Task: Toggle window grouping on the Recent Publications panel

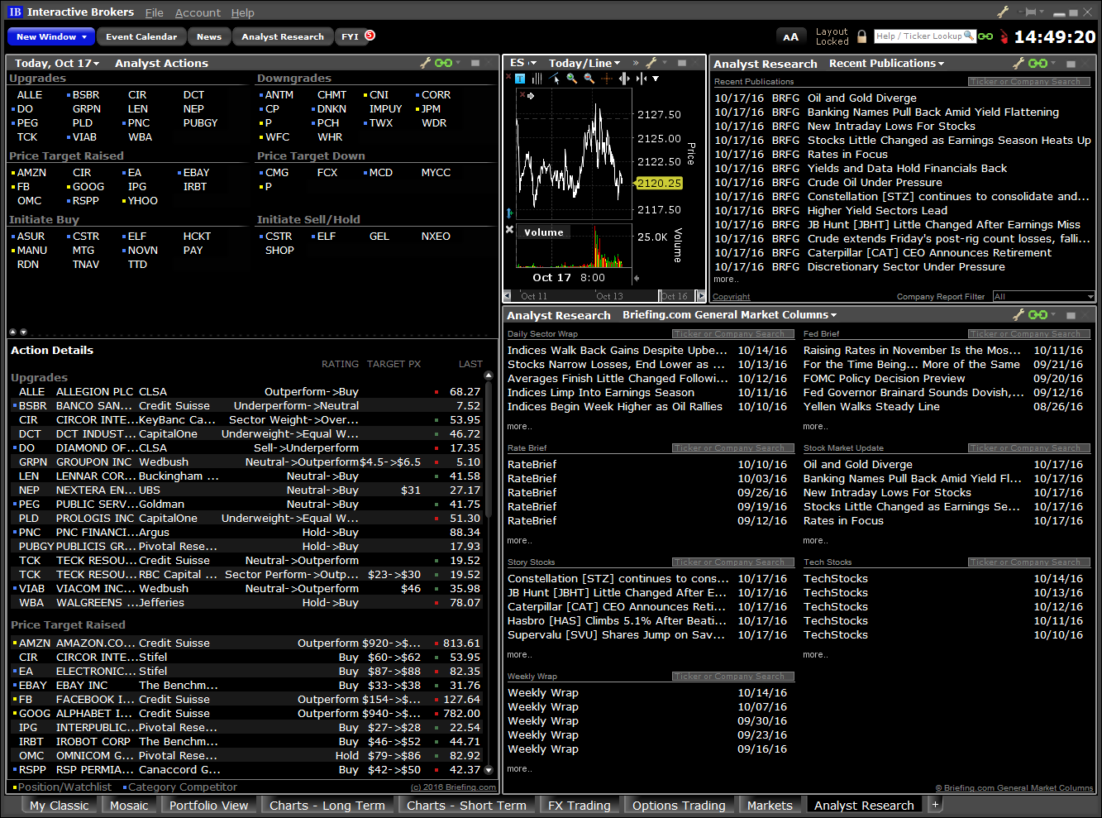Action: (1038, 63)
